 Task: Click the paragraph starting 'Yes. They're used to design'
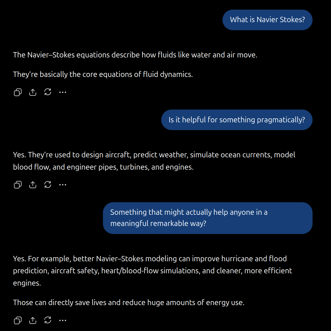(x=154, y=161)
